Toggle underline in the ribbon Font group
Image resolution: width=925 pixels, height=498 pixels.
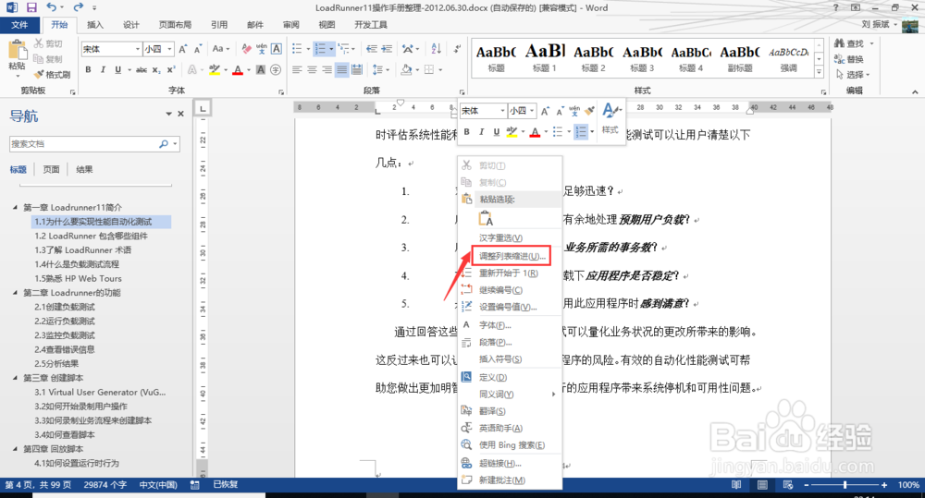coord(118,69)
